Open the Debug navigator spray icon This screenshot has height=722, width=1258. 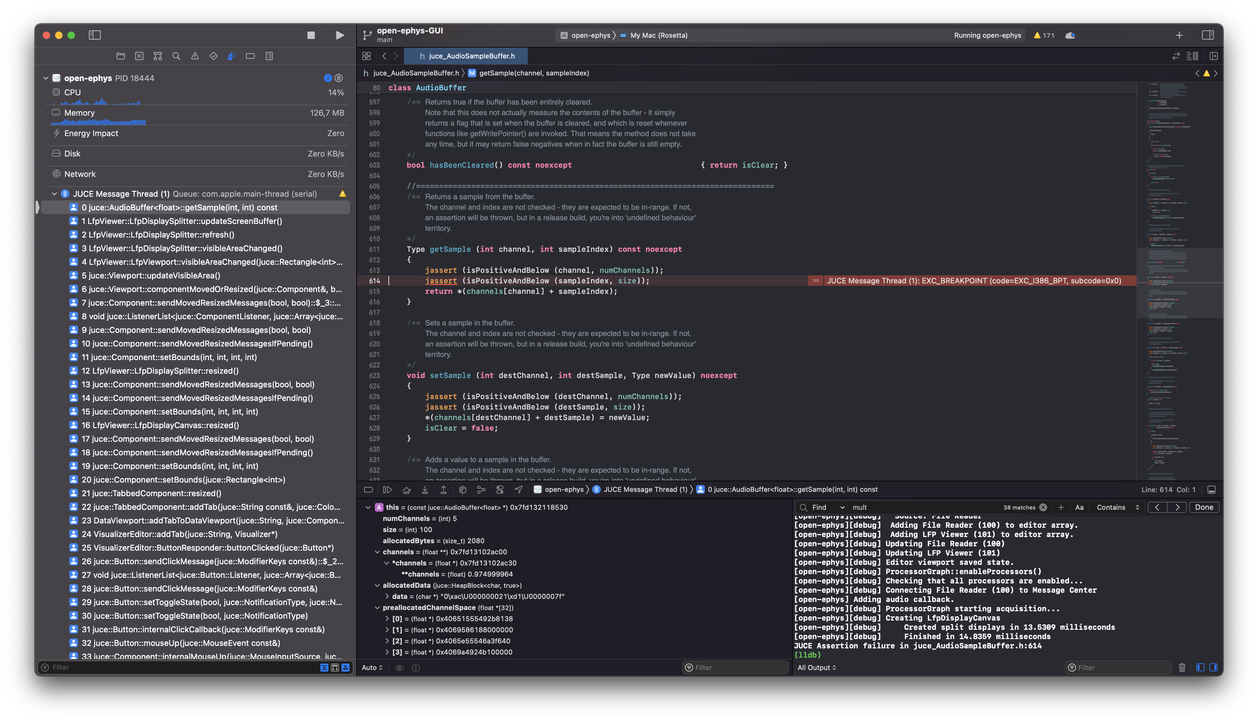click(x=232, y=56)
